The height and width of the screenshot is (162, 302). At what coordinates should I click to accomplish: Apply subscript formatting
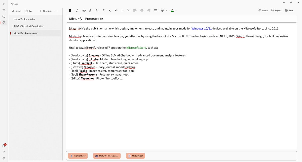click(x=110, y=11)
